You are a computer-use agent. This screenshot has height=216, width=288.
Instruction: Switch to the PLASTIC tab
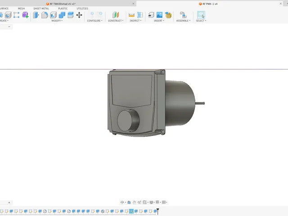[x=63, y=9]
